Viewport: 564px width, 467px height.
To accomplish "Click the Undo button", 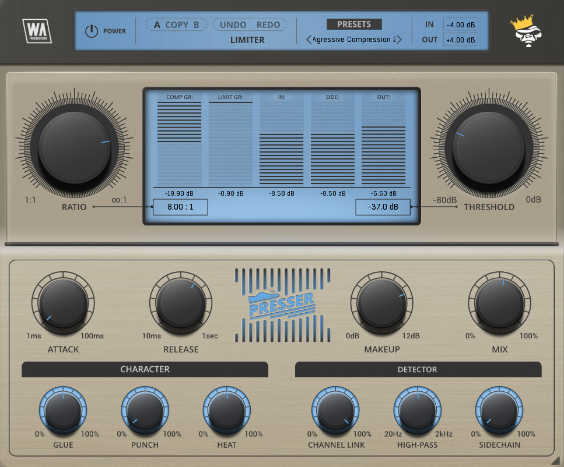I will 233,25.
